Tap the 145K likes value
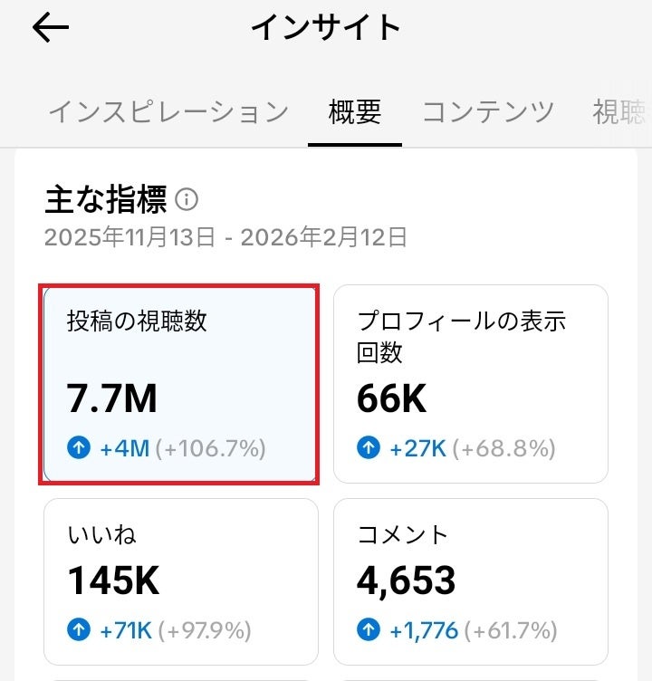The image size is (652, 681). pos(113,580)
